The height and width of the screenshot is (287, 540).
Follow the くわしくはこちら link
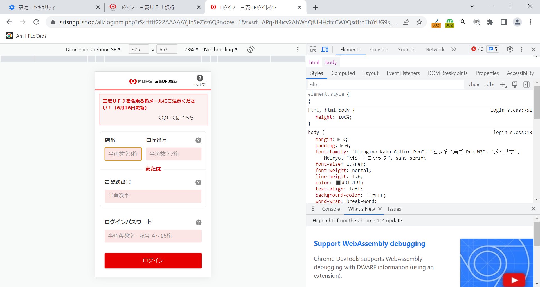(x=175, y=118)
